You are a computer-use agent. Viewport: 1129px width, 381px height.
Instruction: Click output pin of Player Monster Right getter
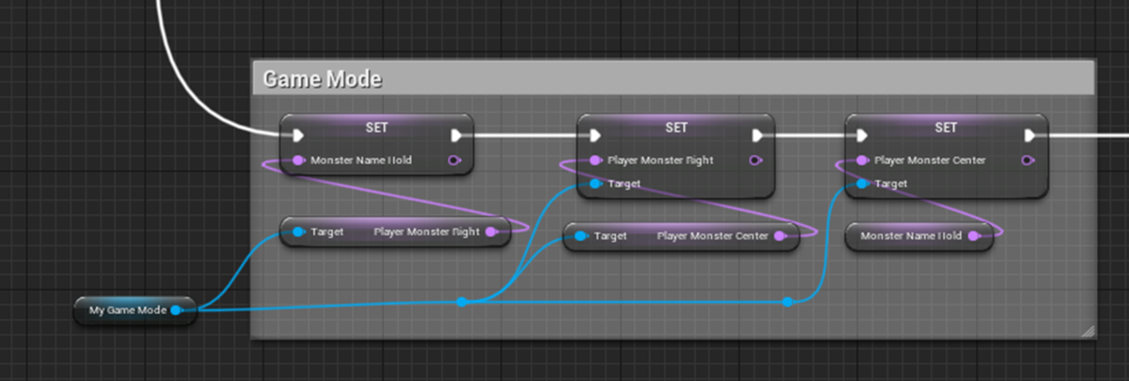491,231
